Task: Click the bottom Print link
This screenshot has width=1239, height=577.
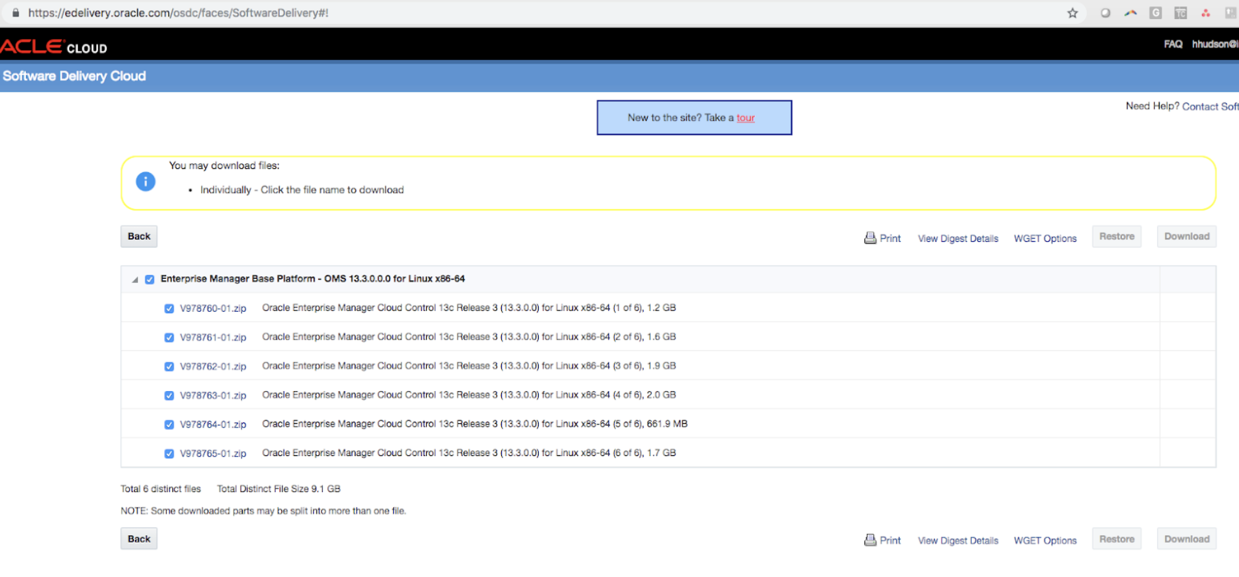Action: (890, 541)
